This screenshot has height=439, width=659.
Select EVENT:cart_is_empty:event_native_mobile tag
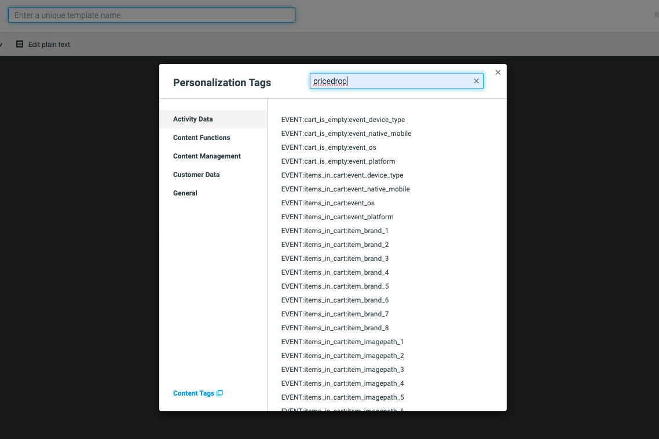point(346,134)
